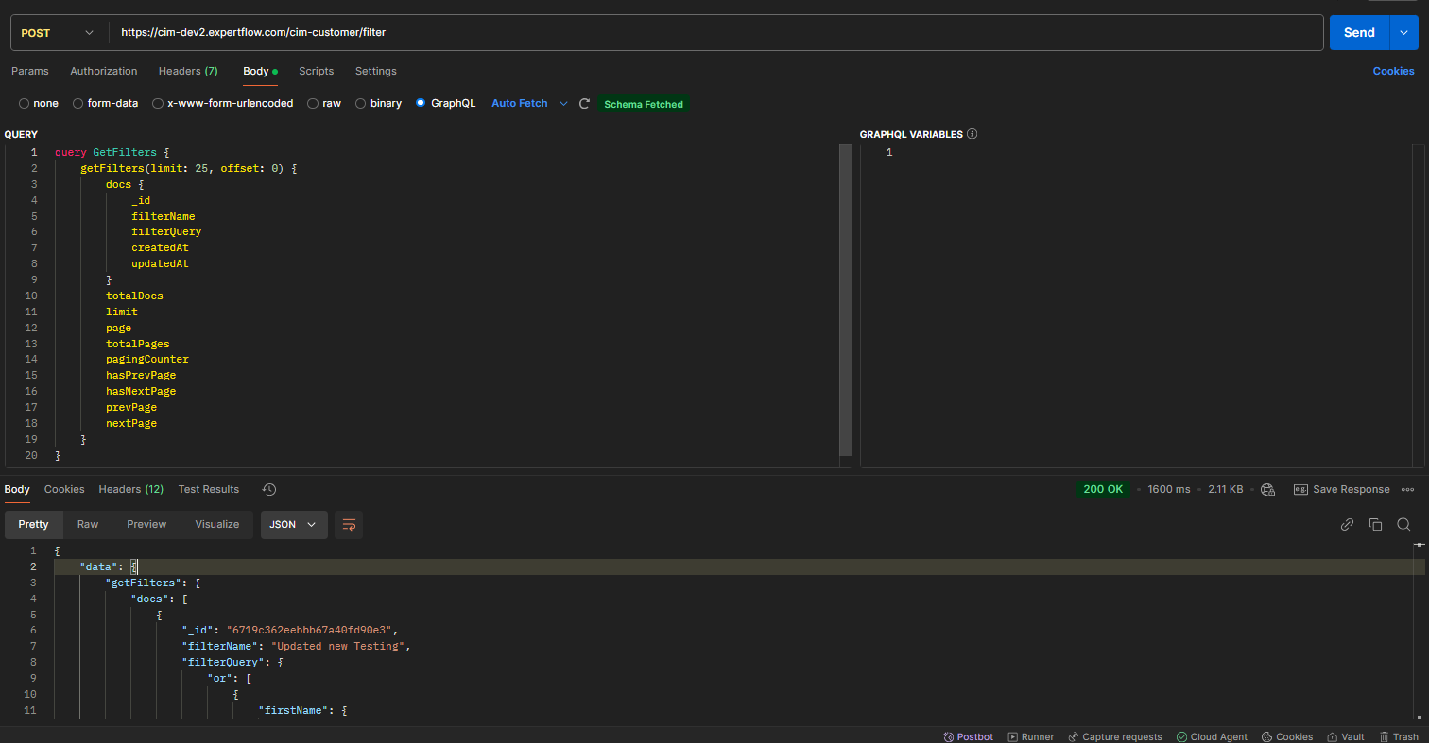Open the Cookies link
The image size is (1429, 743).
(x=1393, y=71)
